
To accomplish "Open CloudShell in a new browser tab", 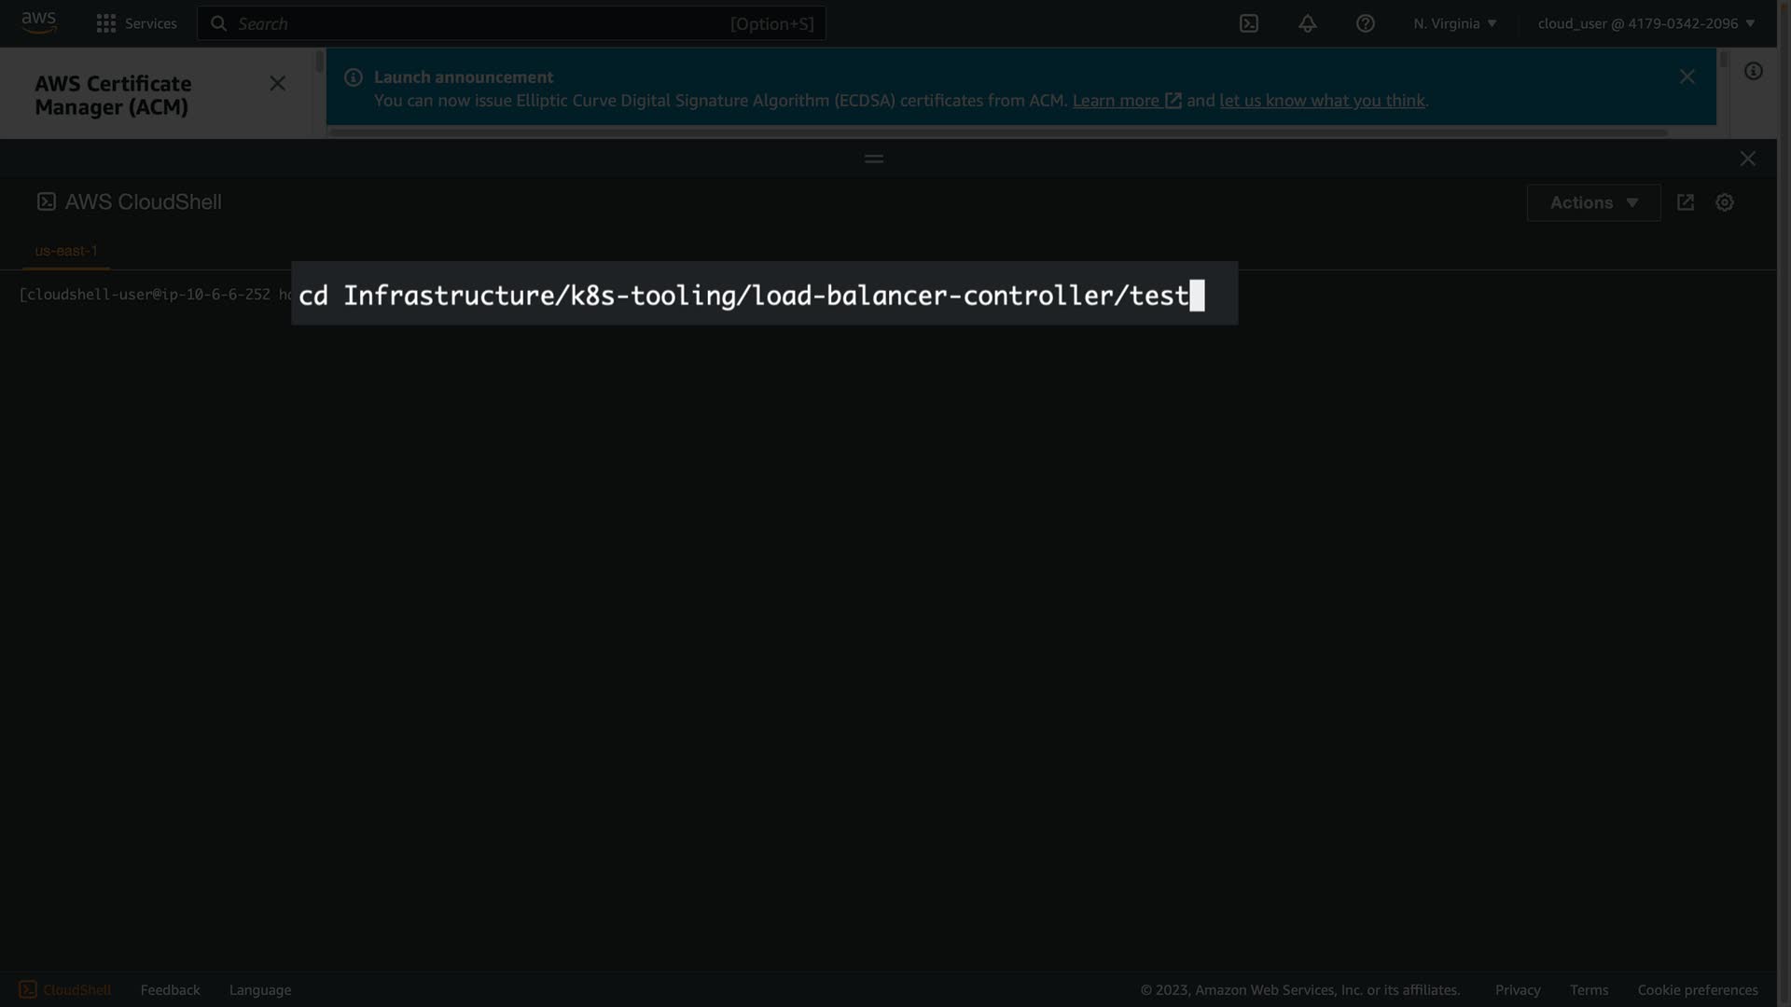I will (1685, 202).
